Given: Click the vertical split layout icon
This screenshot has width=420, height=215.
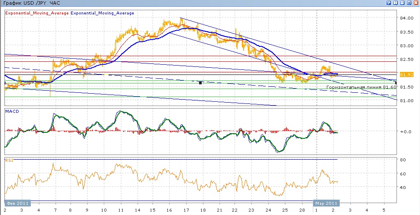Looking at the screenshot, I should point(396,3).
